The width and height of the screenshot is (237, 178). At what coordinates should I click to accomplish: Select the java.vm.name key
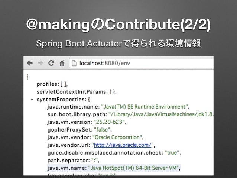pyautogui.click(x=67, y=168)
